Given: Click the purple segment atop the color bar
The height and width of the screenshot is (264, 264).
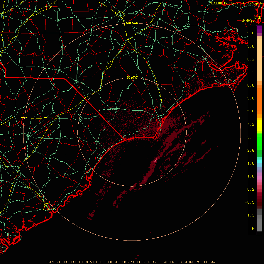Looking at the screenshot, I should (259, 29).
